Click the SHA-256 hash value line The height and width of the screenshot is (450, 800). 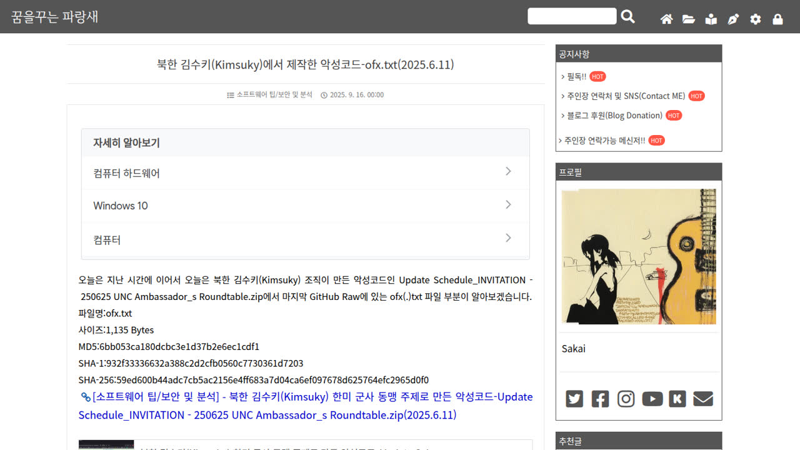(254, 380)
